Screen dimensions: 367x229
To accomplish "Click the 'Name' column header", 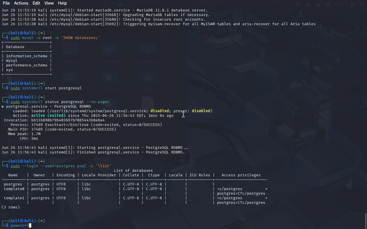I will (13, 175).
